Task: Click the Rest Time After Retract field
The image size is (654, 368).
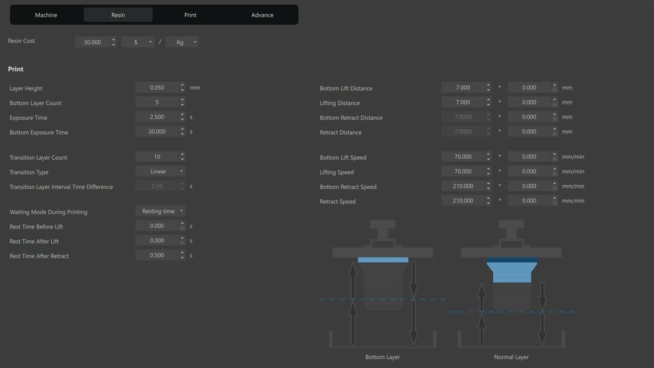Action: click(157, 255)
